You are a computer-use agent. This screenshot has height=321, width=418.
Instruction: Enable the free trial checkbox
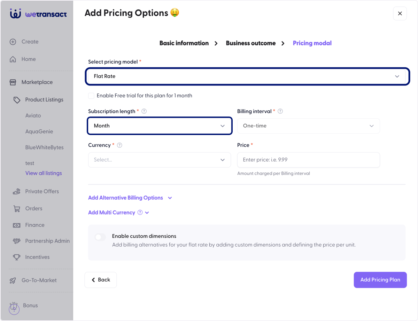[x=91, y=96]
